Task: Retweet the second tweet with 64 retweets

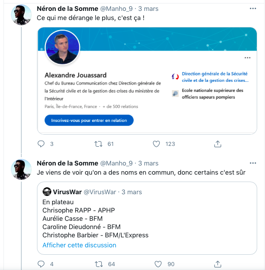Action: (99, 264)
